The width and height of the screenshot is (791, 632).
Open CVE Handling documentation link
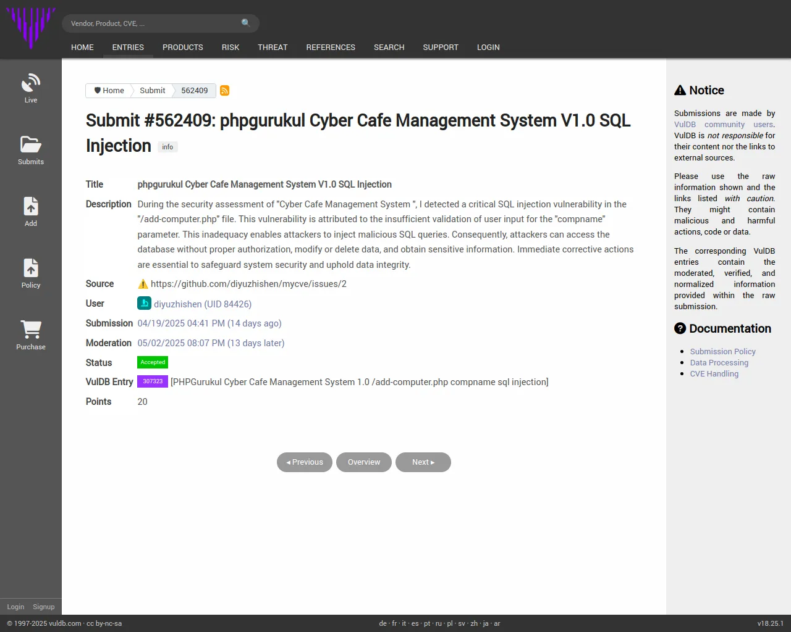pyautogui.click(x=714, y=374)
